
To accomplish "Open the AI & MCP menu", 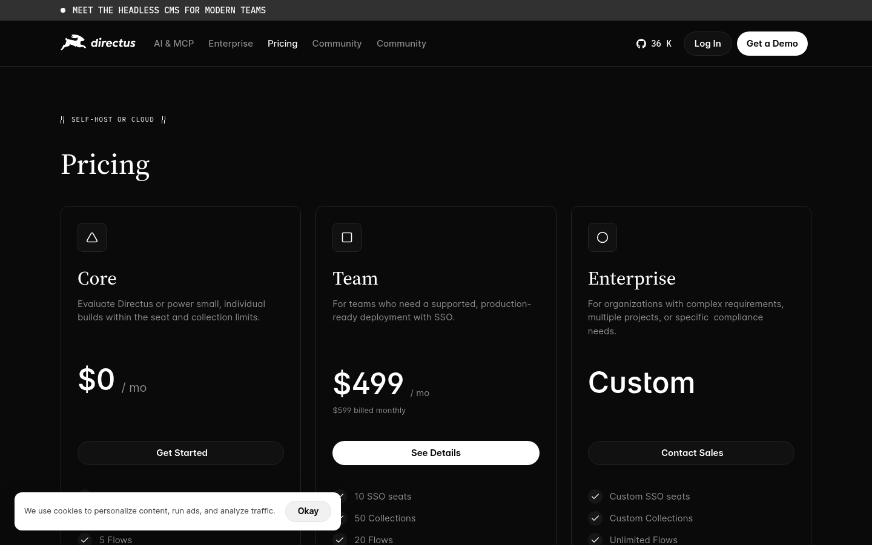I will (x=174, y=44).
